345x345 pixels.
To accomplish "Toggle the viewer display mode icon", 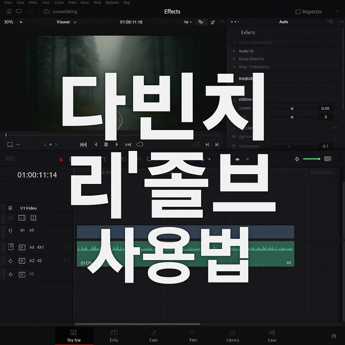I will 10,144.
